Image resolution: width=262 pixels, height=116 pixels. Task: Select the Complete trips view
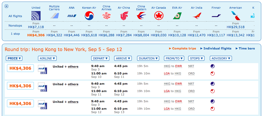[182, 48]
